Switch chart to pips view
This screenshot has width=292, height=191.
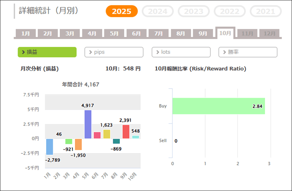114,52
